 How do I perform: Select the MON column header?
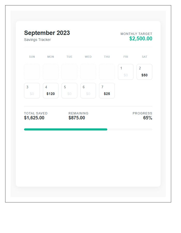pyautogui.click(x=51, y=57)
